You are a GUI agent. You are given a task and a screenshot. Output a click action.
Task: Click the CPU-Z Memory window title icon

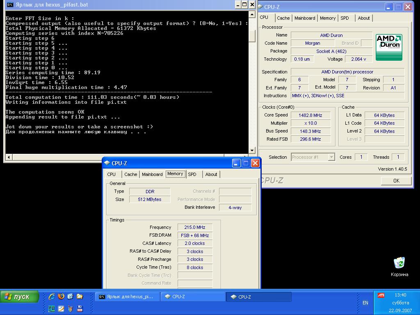pyautogui.click(x=107, y=163)
